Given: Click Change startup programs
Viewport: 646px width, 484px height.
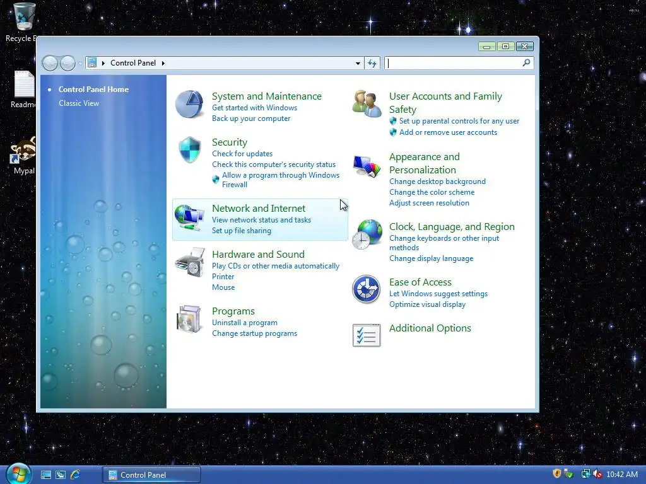Looking at the screenshot, I should click(254, 333).
